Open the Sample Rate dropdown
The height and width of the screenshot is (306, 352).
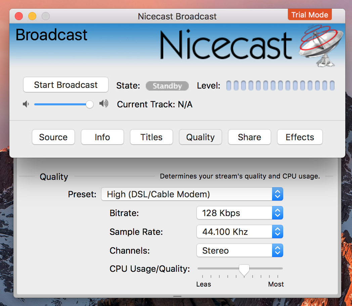(x=240, y=232)
